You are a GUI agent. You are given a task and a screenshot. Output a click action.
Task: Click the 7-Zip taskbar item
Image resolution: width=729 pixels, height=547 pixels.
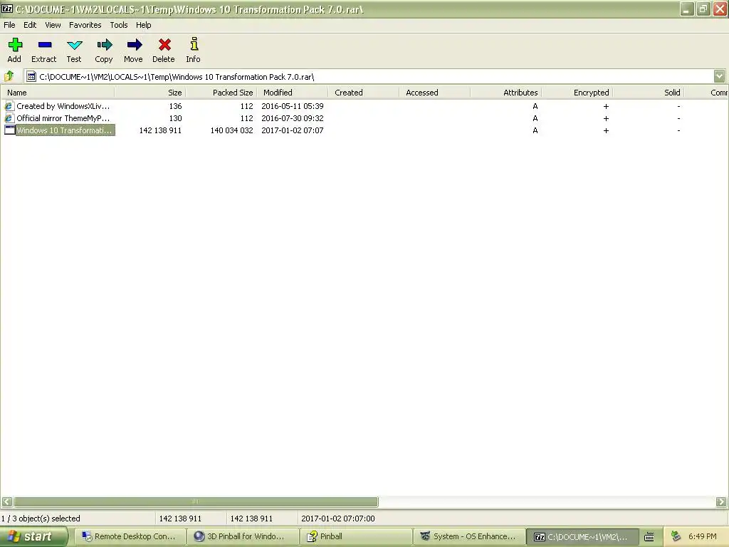(582, 536)
